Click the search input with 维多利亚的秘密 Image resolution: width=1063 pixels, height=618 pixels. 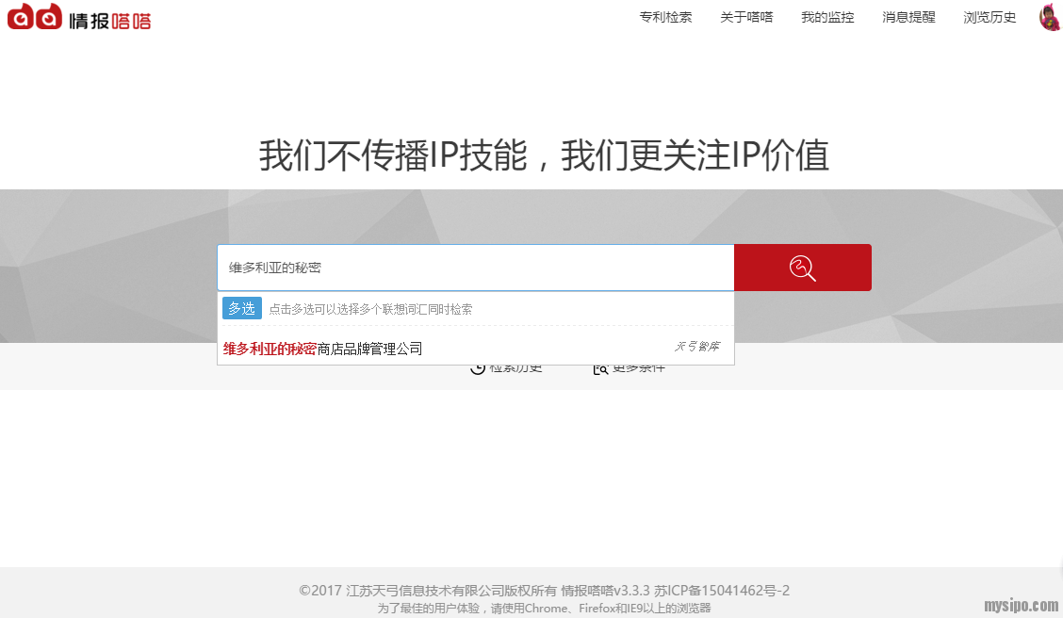tap(475, 268)
